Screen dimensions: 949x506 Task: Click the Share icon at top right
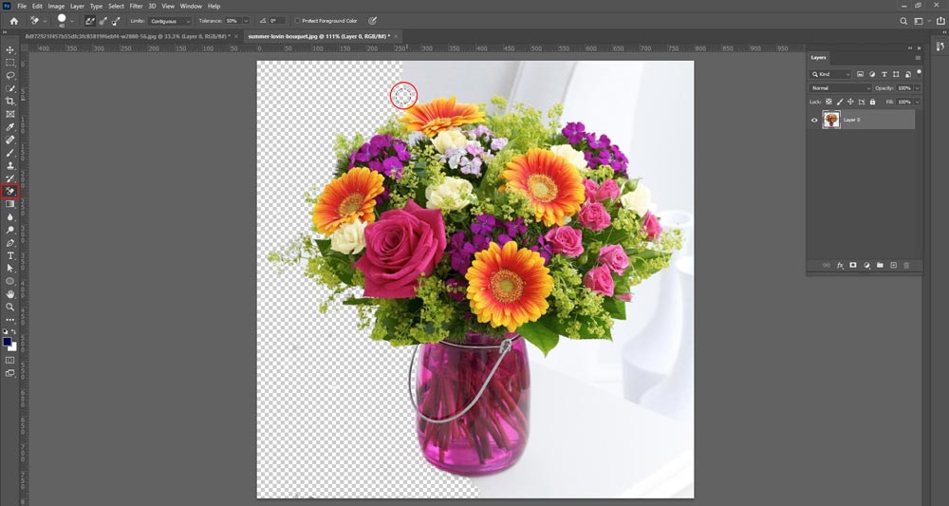[x=940, y=21]
